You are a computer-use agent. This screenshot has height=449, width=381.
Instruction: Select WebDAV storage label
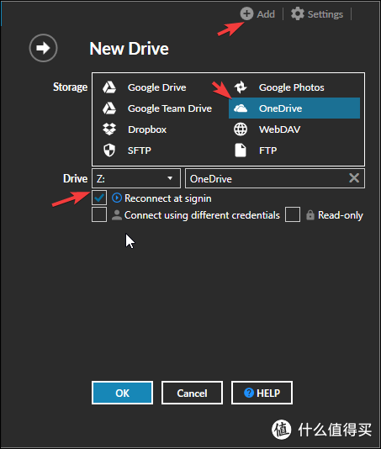[x=279, y=129]
